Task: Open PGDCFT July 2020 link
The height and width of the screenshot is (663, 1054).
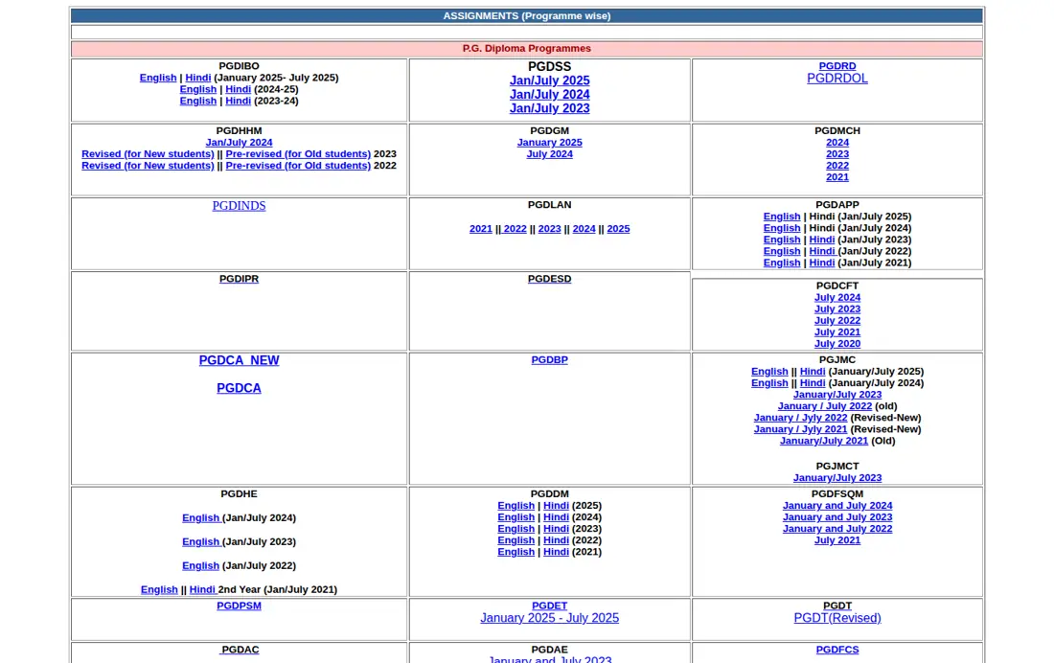Action: point(836,344)
